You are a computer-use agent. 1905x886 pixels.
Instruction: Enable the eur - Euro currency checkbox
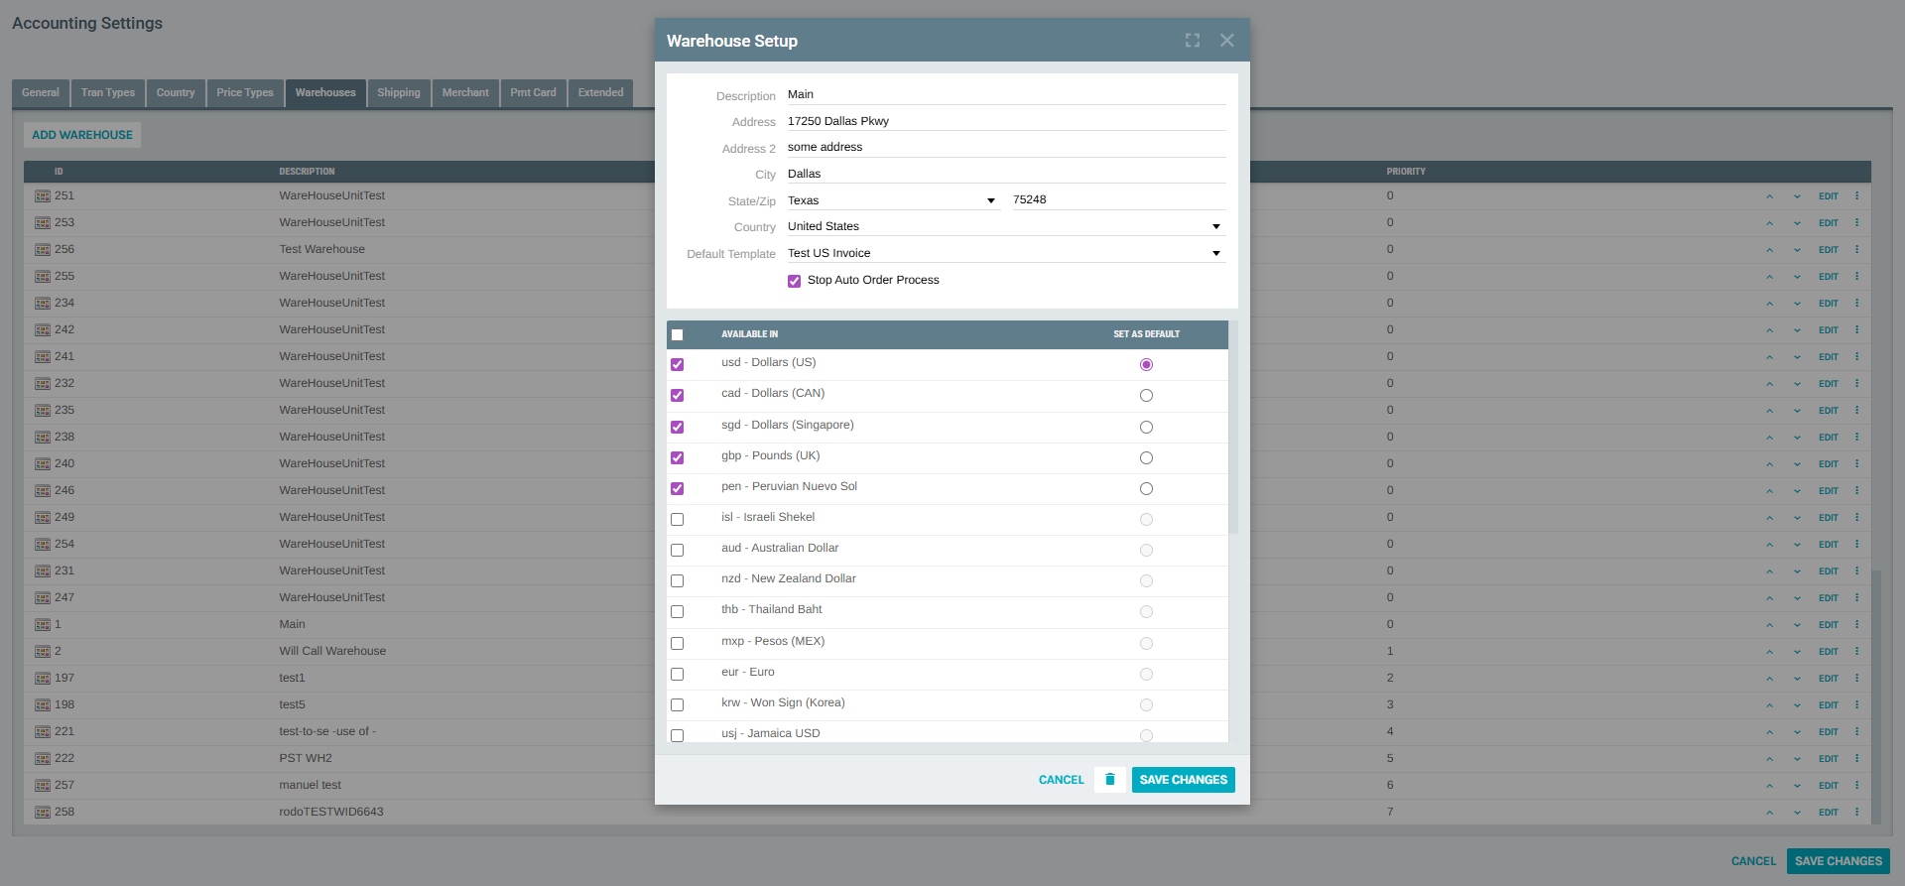[677, 674]
